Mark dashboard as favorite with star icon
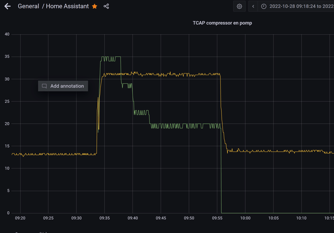The image size is (334, 233). [95, 6]
